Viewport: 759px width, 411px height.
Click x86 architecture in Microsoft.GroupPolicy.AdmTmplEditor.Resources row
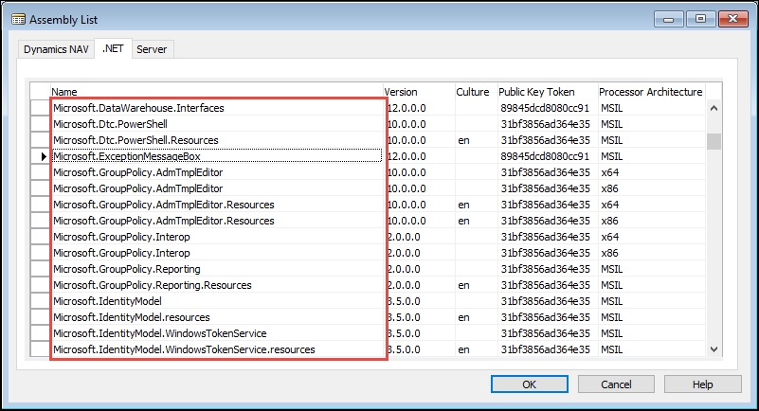click(x=610, y=221)
